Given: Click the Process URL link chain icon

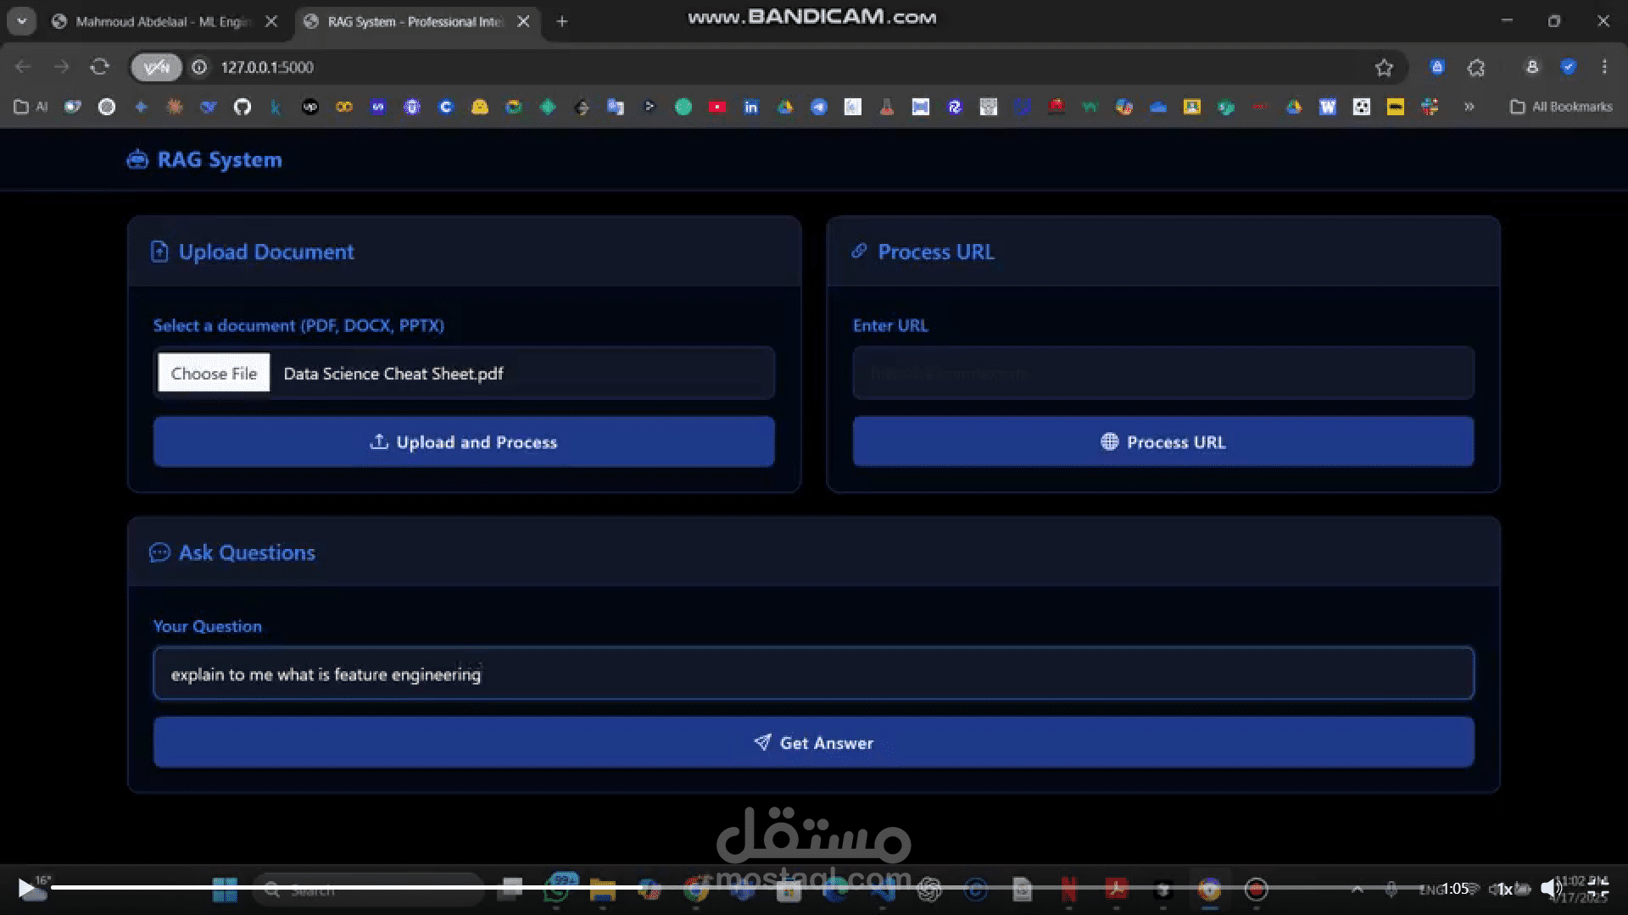Looking at the screenshot, I should [859, 251].
